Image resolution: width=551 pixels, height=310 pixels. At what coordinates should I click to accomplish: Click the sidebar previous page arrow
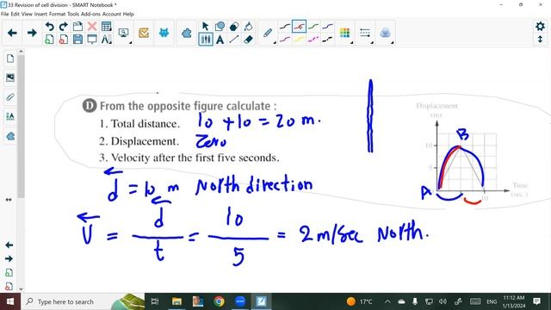[x=9, y=245]
